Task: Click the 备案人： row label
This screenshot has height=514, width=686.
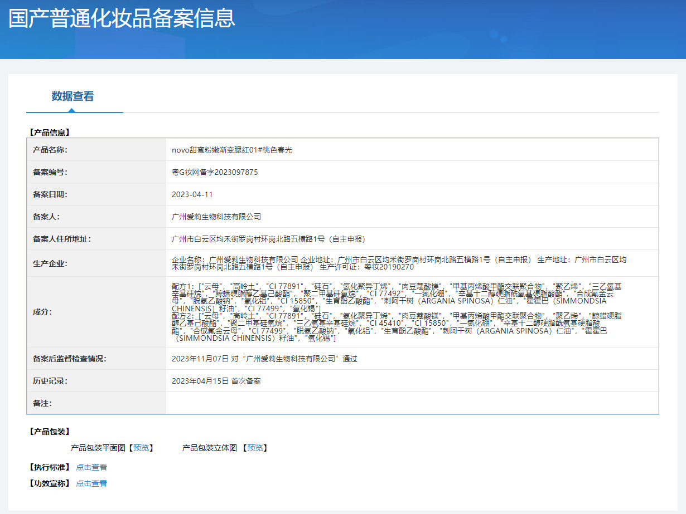Action: (46, 217)
